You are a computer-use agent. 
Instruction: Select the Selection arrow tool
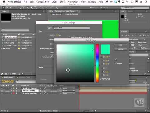(x=3, y=8)
